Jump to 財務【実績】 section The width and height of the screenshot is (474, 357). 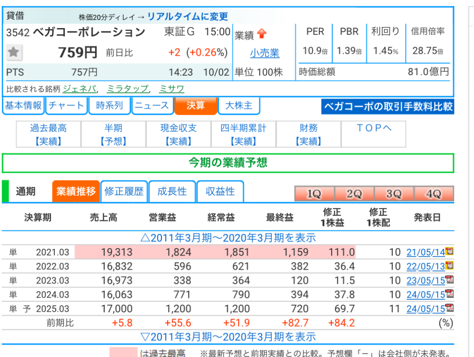click(x=308, y=134)
